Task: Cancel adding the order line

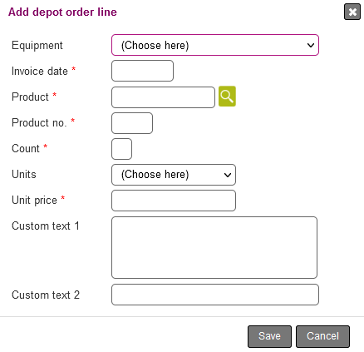Action: [x=322, y=336]
